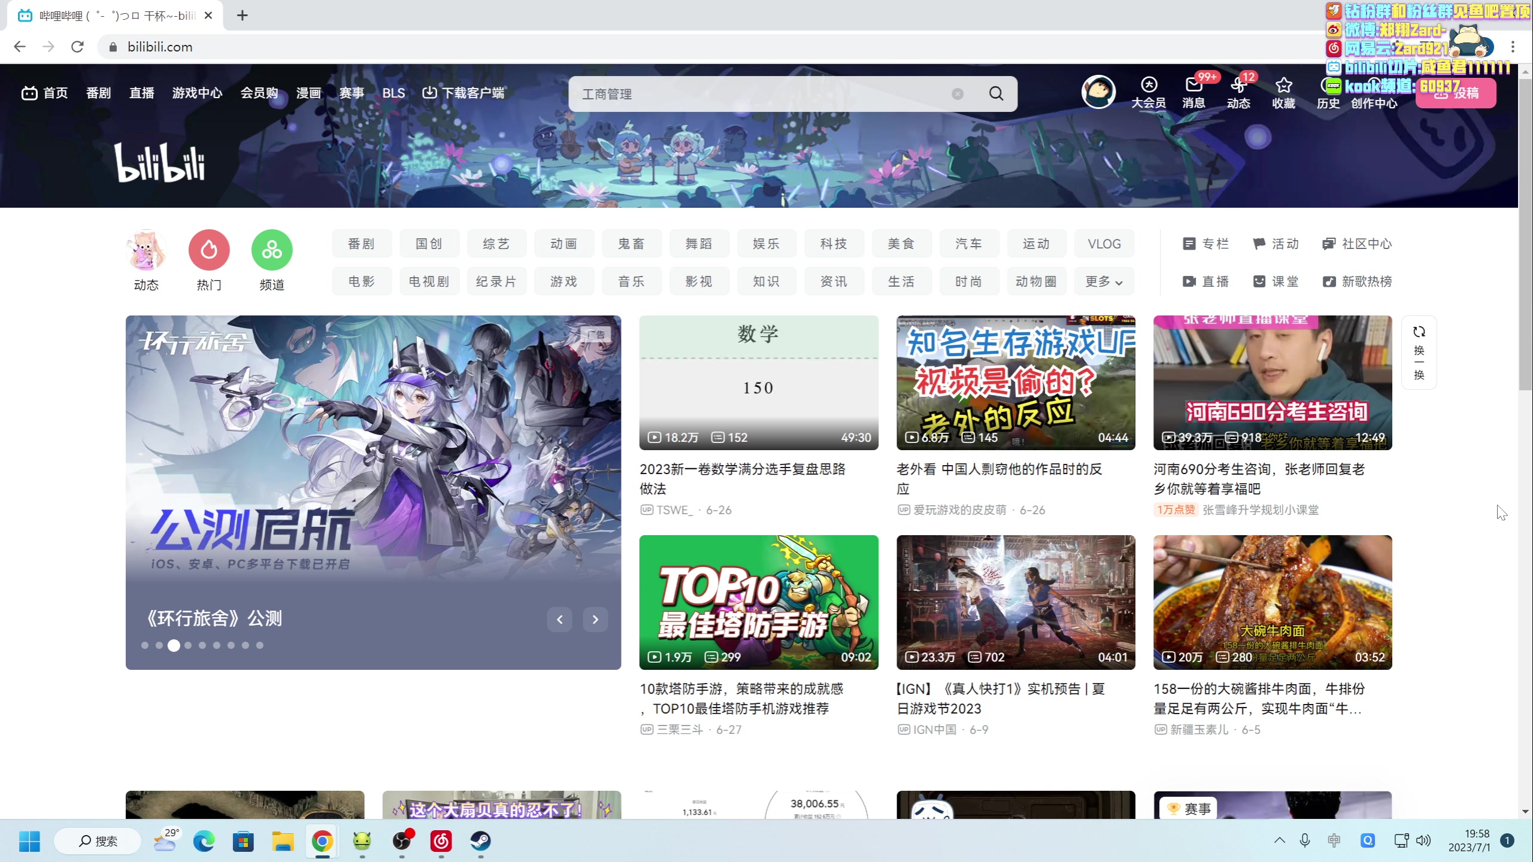1533x862 pixels.
Task: Open 游戏中心 in top navigation
Action: [x=197, y=93]
